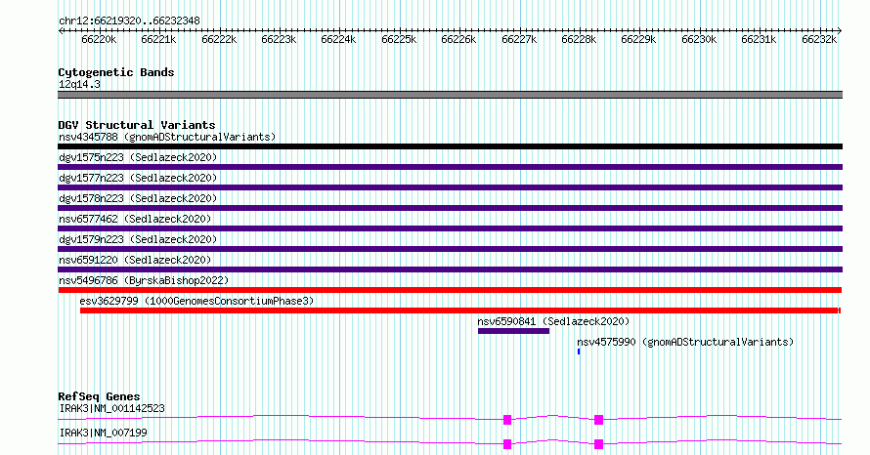Click the IRAK3|NM_001142523 transcript label
The image size is (870, 455).
pos(112,408)
